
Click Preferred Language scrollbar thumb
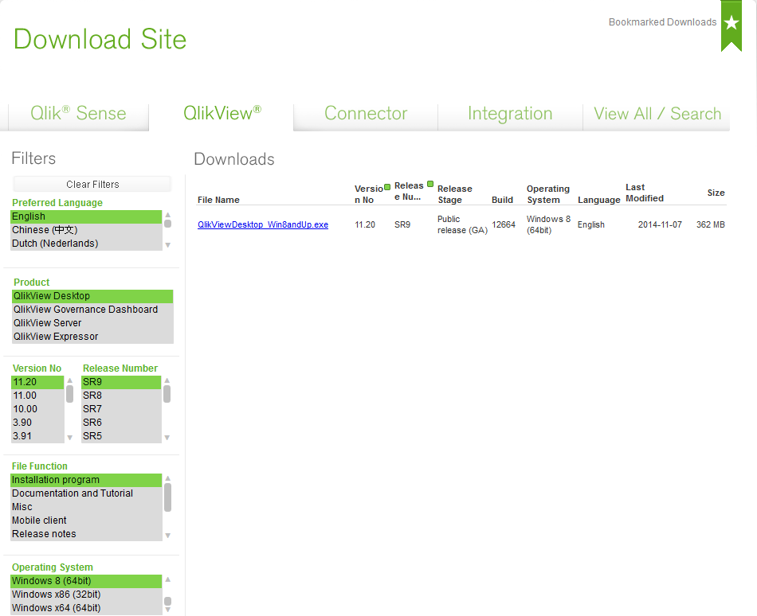pyautogui.click(x=167, y=224)
